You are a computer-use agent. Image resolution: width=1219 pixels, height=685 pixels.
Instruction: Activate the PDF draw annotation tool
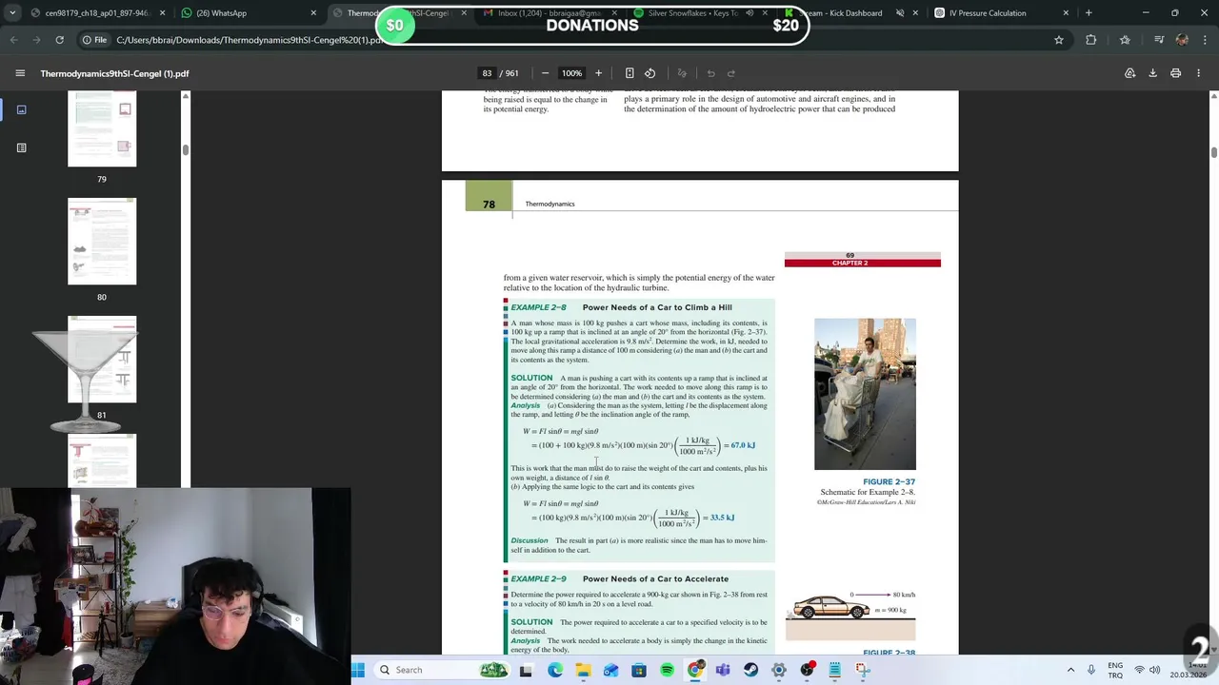(682, 73)
